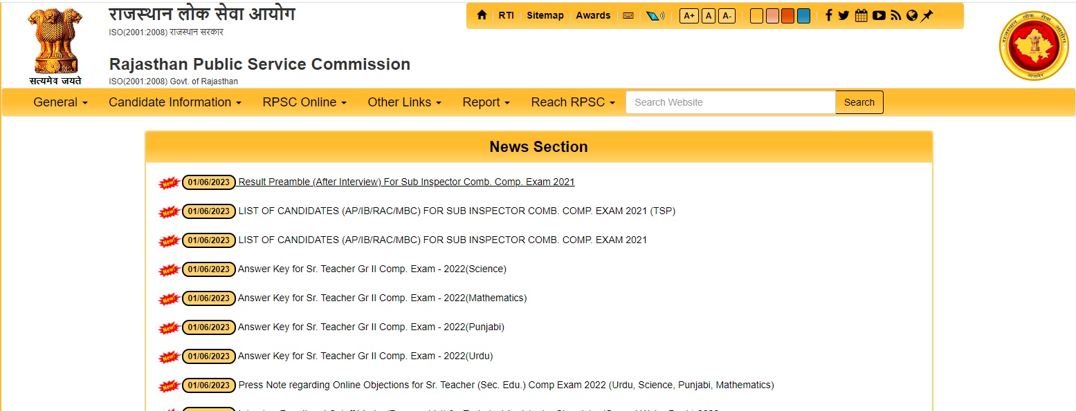Go to home via house icon
This screenshot has height=411, width=1076.
482,15
